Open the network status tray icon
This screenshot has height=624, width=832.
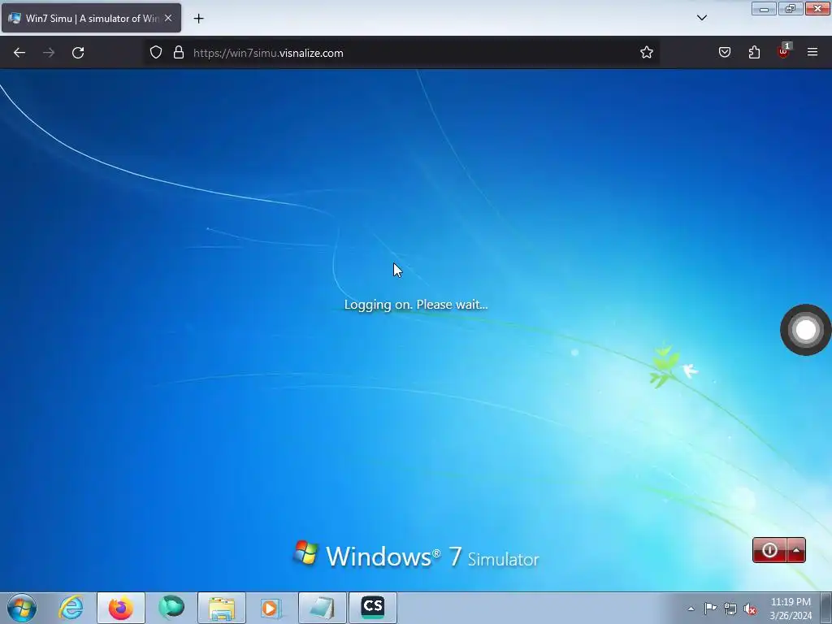pos(730,609)
